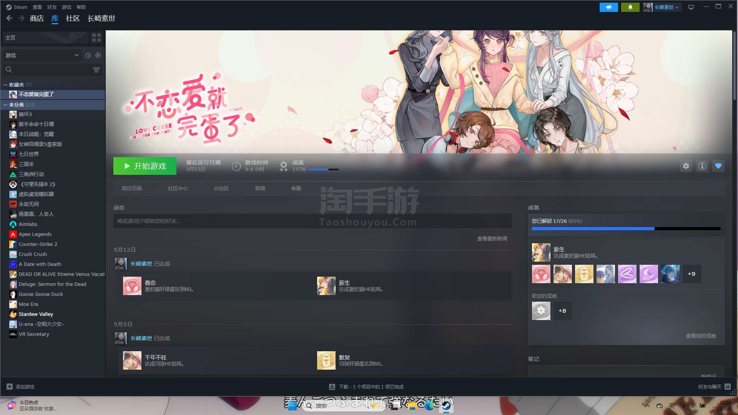The width and height of the screenshot is (738, 415).
Task: Open the 主页 library home button
Action: click(x=45, y=38)
